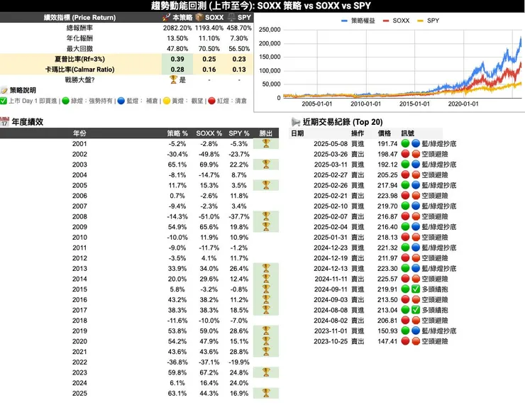Click the trophy icon in the 2025 row

point(266,393)
